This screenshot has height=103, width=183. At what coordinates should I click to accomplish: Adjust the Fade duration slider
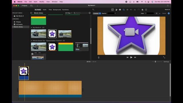[149, 13]
